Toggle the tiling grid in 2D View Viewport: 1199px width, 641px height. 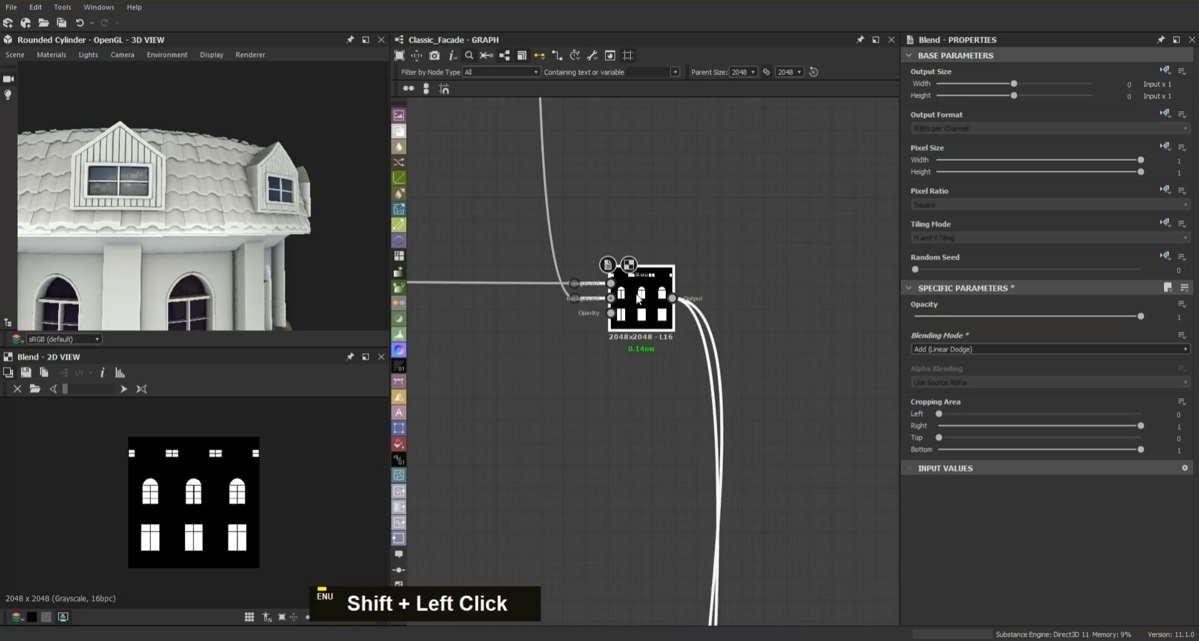tap(249, 617)
